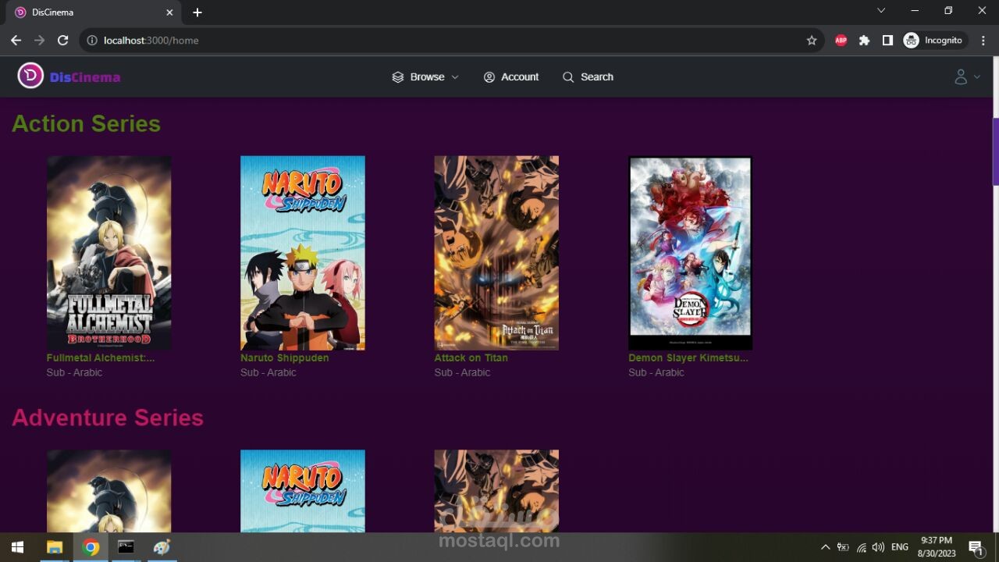Open the Extensions puzzle icon

864,41
